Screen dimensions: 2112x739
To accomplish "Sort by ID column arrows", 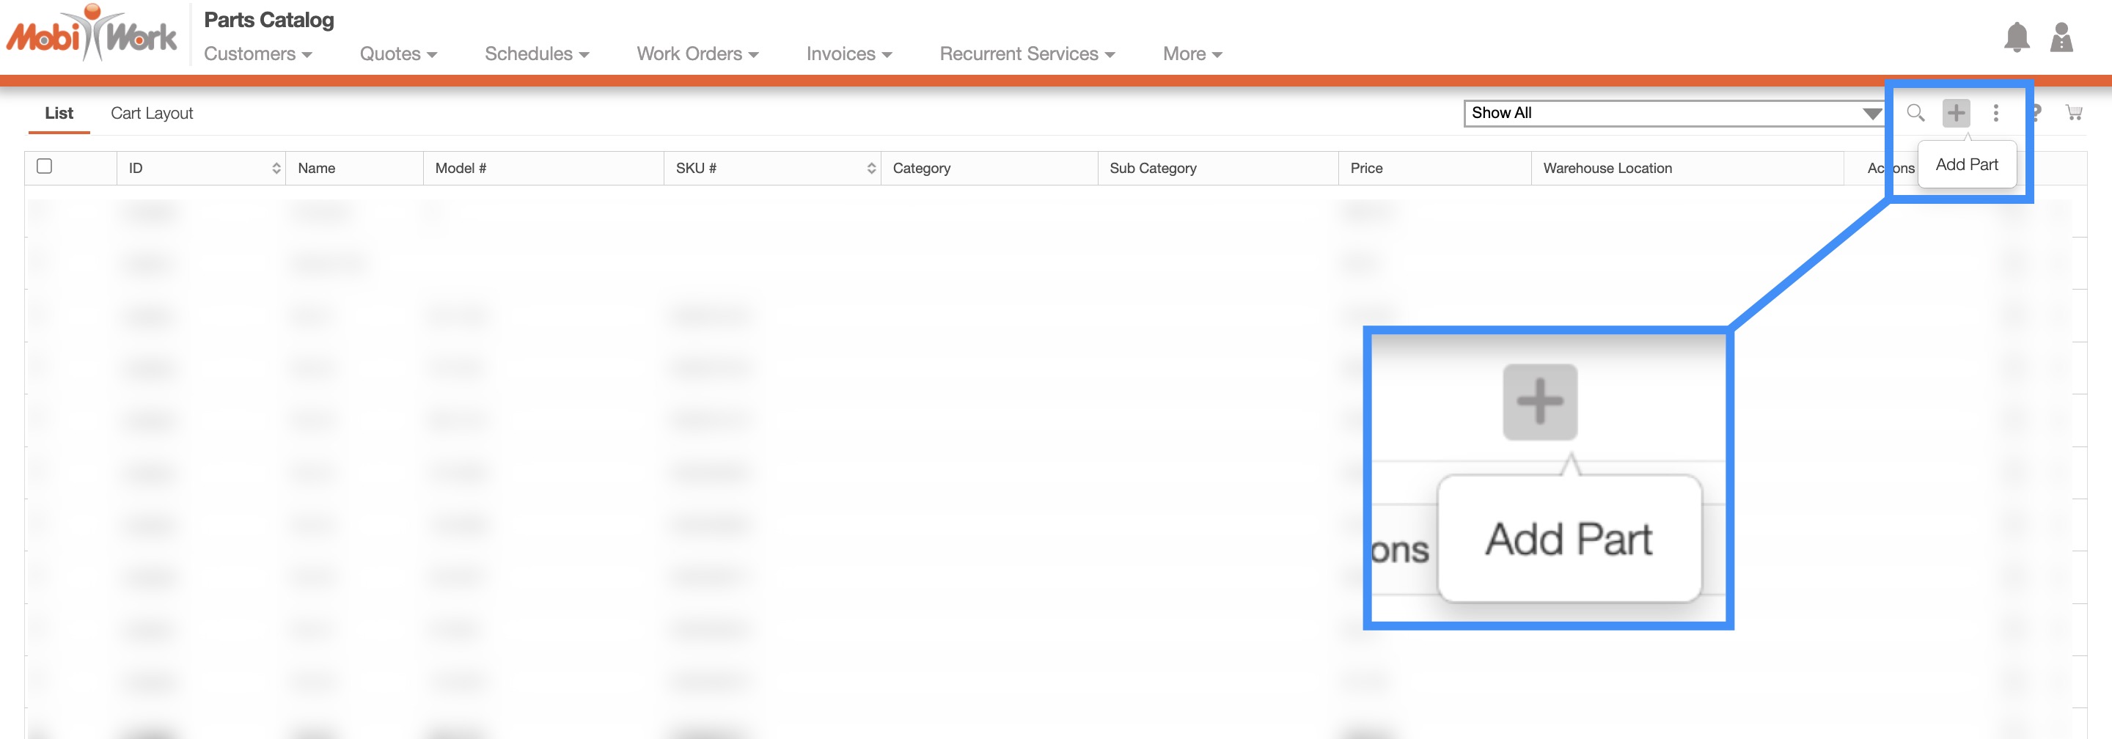I will [x=276, y=168].
